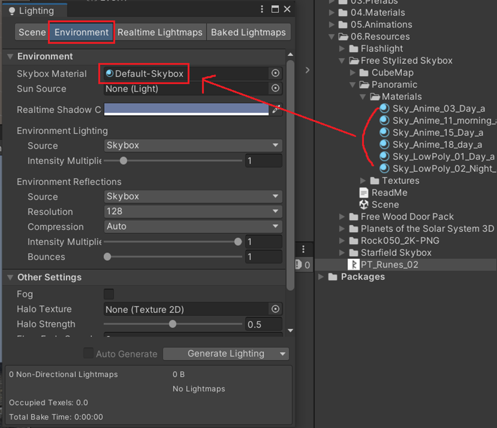Expand Planets of the Solar System 3D folder
This screenshot has width=497, height=428.
pos(342,229)
